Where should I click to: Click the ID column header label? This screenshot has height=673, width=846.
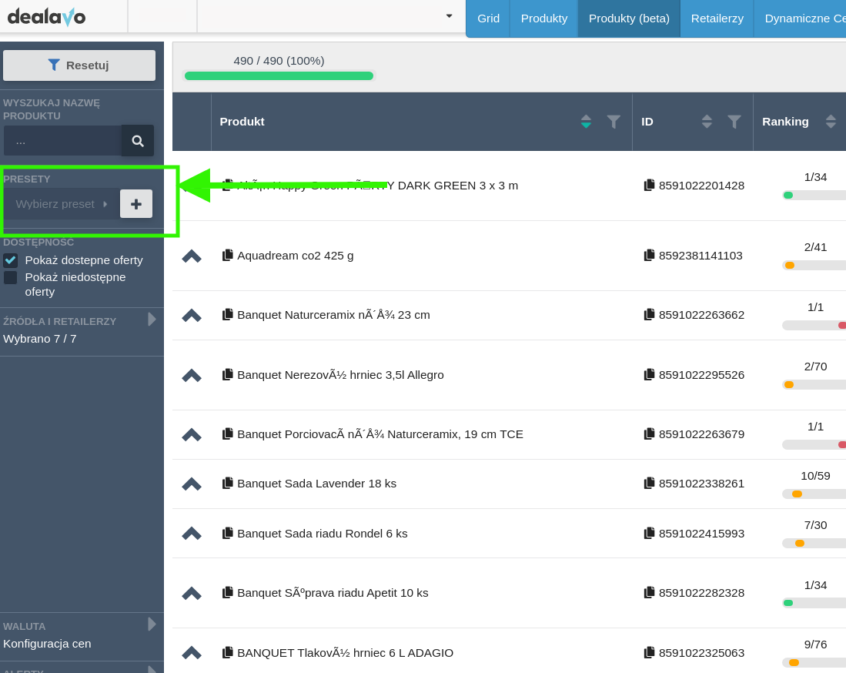click(647, 122)
